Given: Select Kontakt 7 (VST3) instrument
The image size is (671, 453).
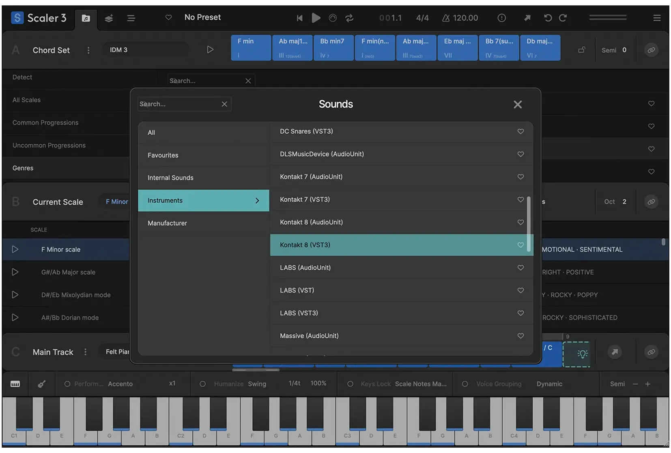Looking at the screenshot, I should (x=402, y=200).
